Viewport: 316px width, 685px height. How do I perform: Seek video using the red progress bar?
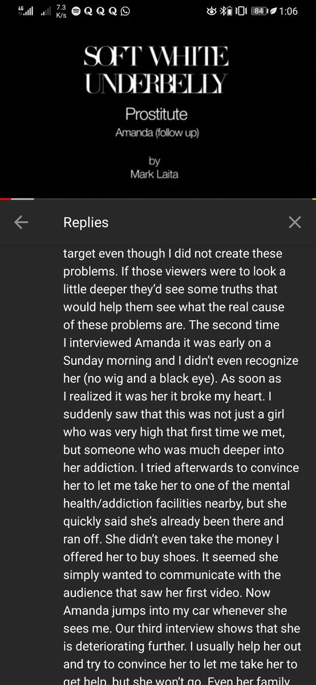click(x=6, y=199)
